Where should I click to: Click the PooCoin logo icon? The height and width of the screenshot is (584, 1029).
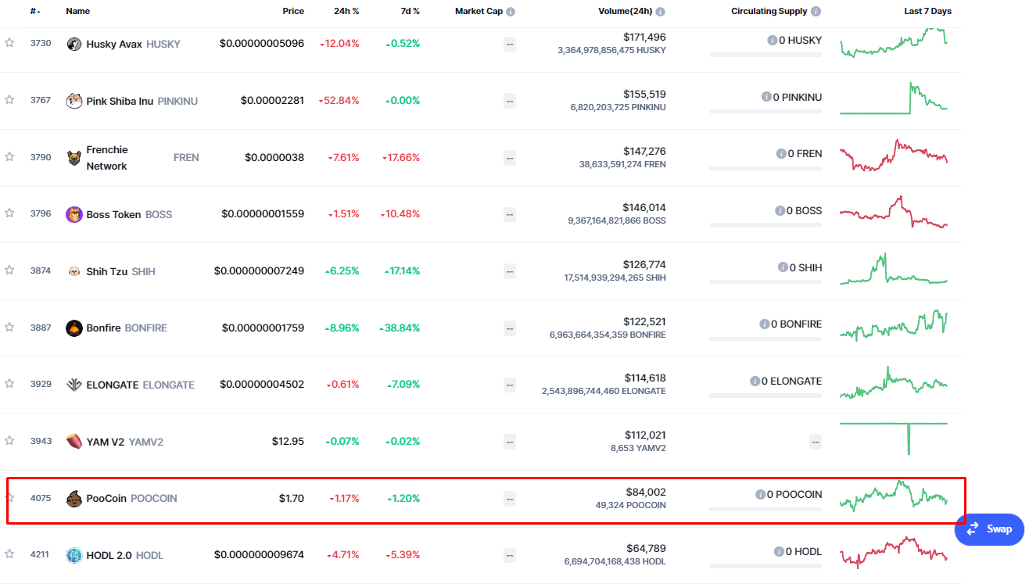pos(74,498)
